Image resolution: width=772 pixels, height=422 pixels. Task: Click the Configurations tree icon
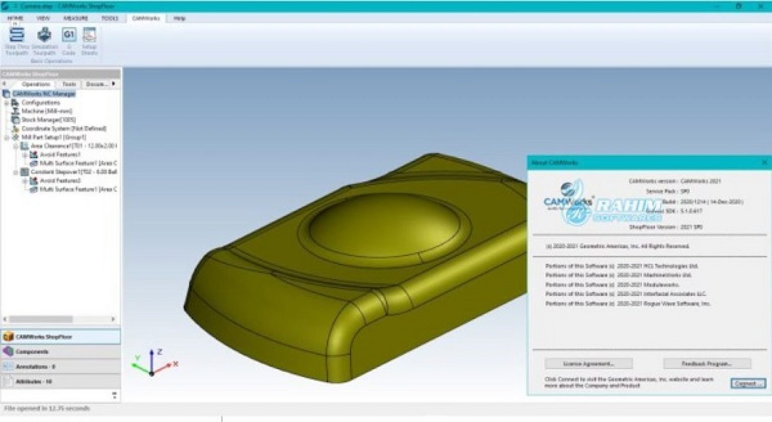coord(15,102)
